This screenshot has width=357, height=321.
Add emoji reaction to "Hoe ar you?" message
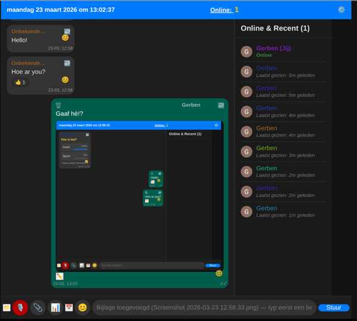[65, 80]
